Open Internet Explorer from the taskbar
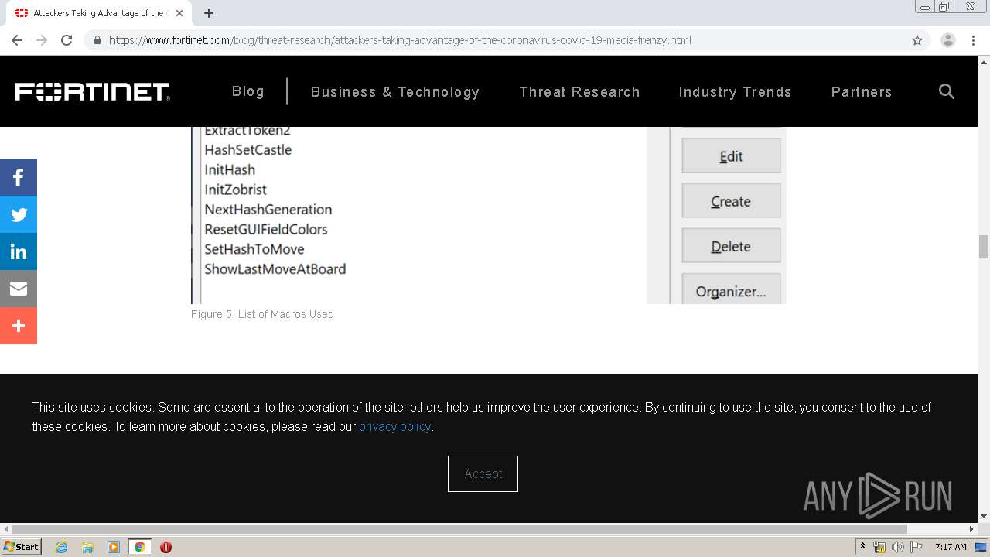This screenshot has height=557, width=990. tap(62, 547)
